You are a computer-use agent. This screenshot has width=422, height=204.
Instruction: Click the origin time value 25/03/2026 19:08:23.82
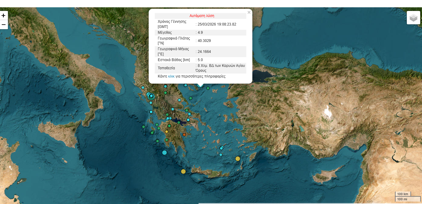click(217, 24)
